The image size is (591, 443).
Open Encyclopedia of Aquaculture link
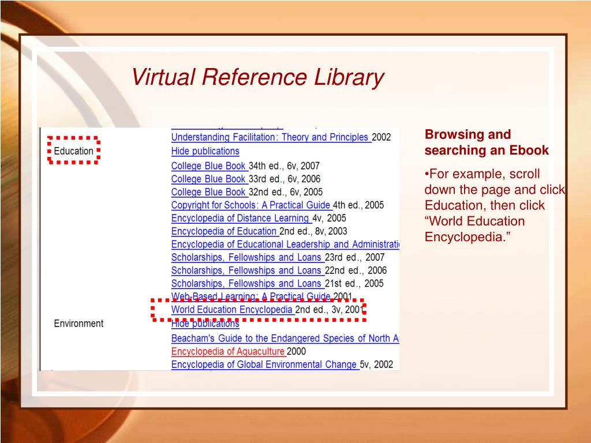227,351
